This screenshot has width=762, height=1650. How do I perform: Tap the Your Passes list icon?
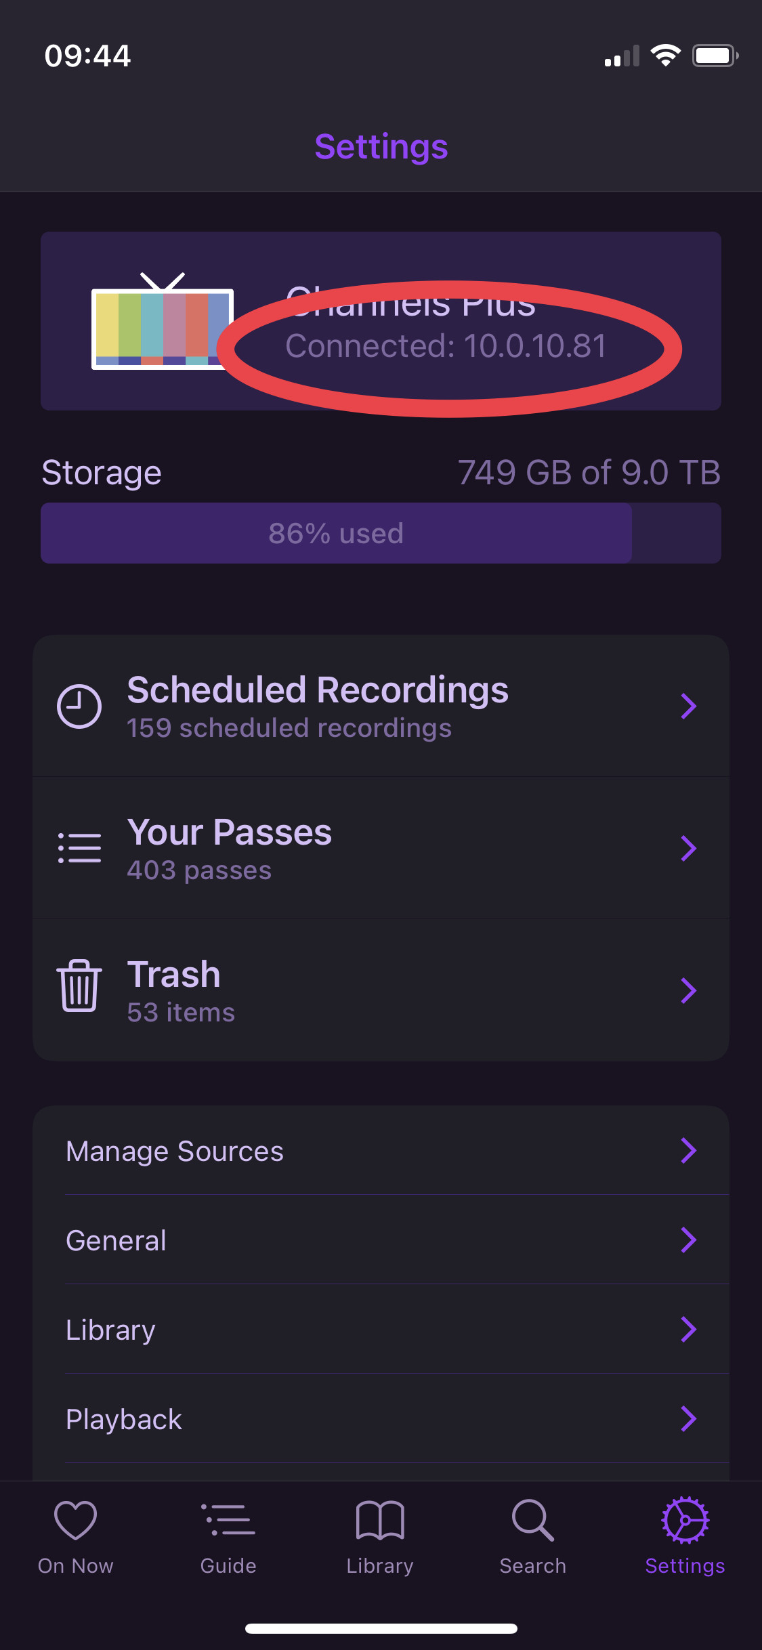coord(79,848)
